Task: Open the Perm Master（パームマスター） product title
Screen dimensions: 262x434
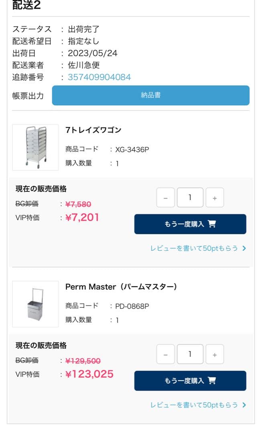Action: pyautogui.click(x=121, y=287)
